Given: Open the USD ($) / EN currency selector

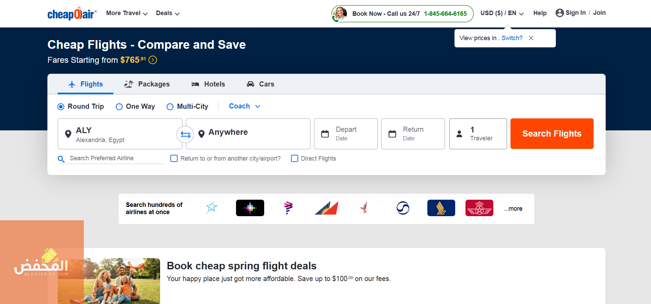Looking at the screenshot, I should [x=502, y=13].
